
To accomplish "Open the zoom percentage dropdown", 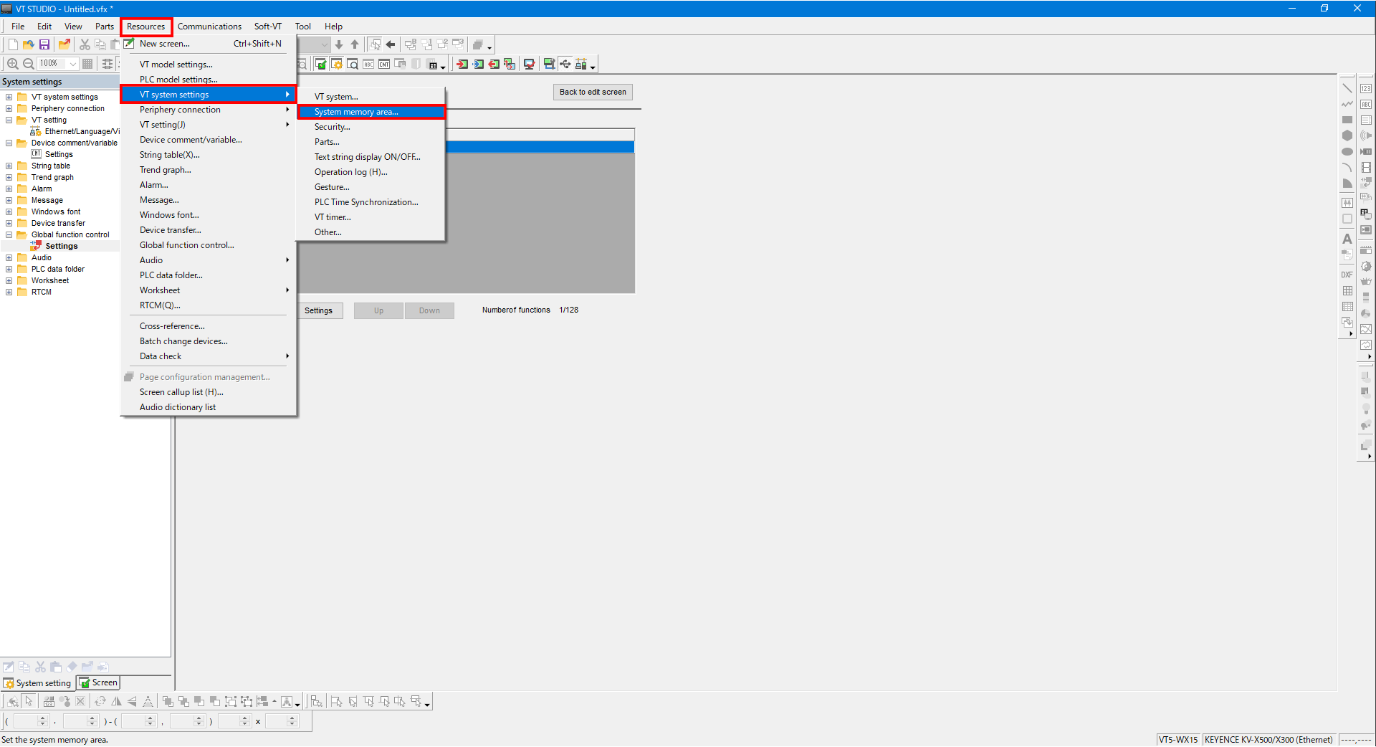I will tap(72, 64).
